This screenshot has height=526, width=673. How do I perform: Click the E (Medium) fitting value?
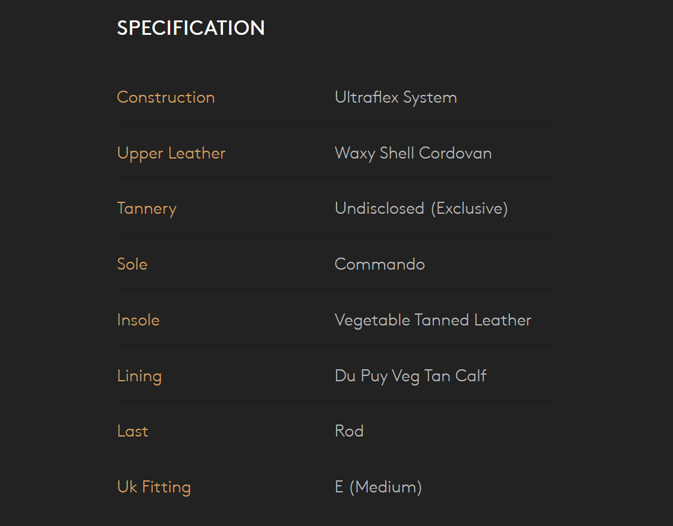[x=378, y=487]
